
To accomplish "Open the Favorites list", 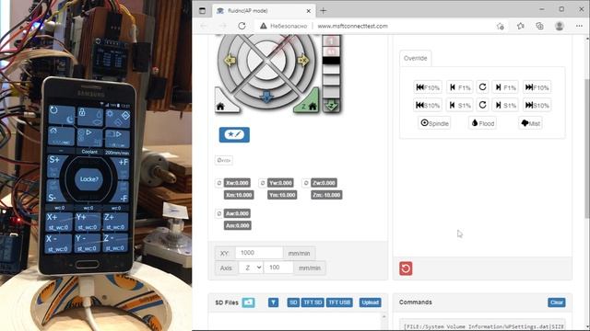I will click(x=520, y=26).
